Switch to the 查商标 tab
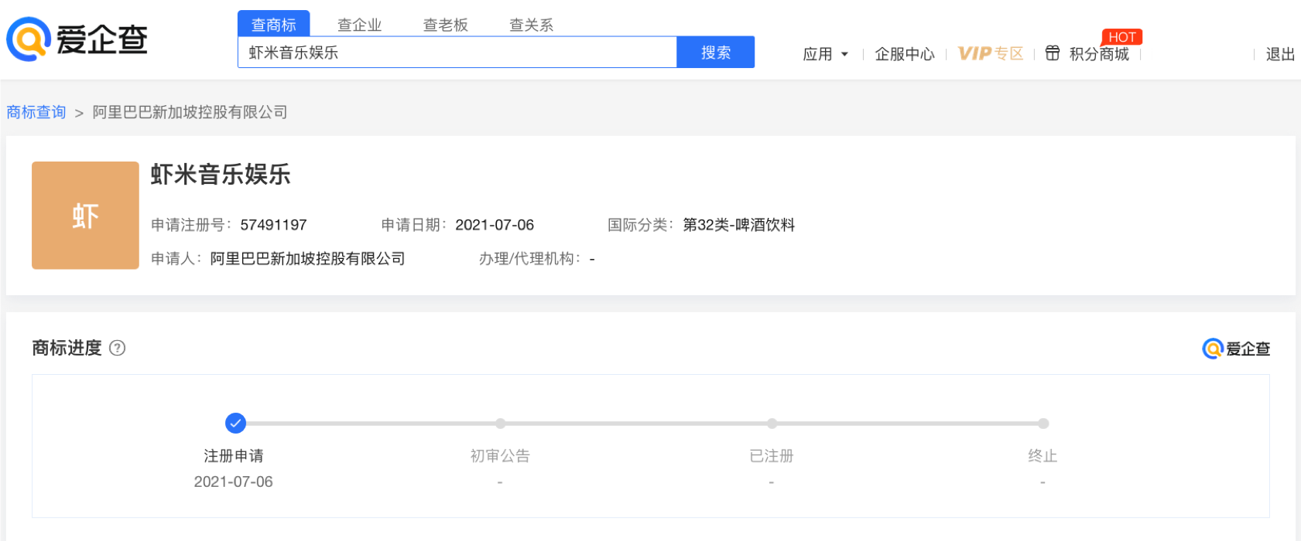 [x=274, y=24]
